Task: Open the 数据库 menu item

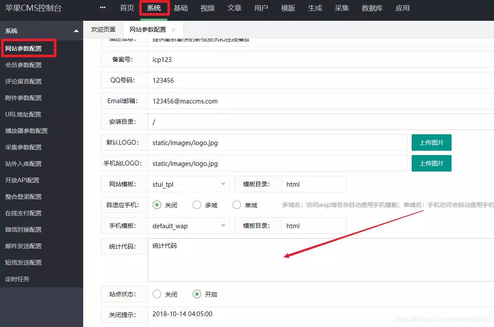Action: 372,8
